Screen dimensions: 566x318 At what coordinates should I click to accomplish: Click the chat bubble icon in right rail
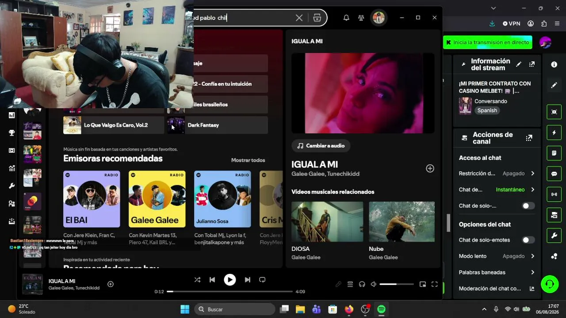[554, 174]
